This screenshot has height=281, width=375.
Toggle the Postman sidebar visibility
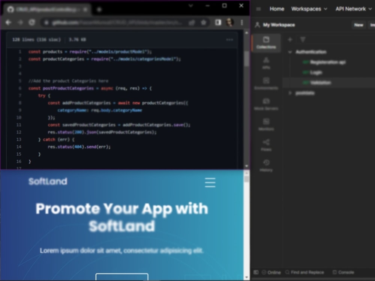point(256,272)
